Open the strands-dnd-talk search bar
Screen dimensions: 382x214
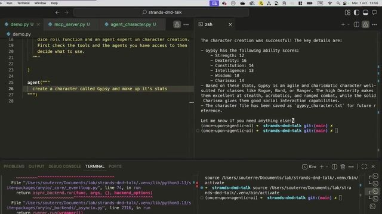(161, 12)
